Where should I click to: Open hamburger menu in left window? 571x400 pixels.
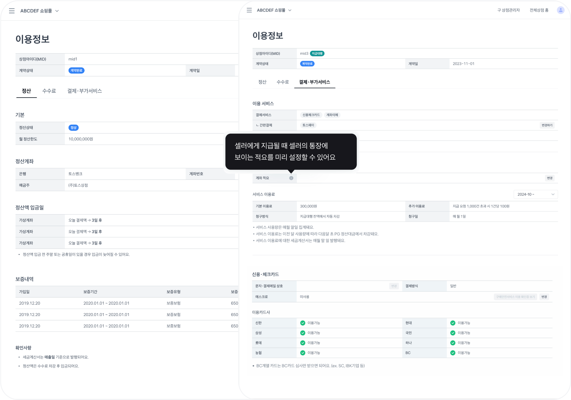[12, 11]
